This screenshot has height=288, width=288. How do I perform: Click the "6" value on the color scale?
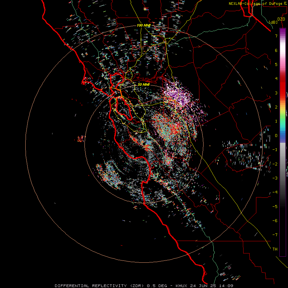click(276, 50)
